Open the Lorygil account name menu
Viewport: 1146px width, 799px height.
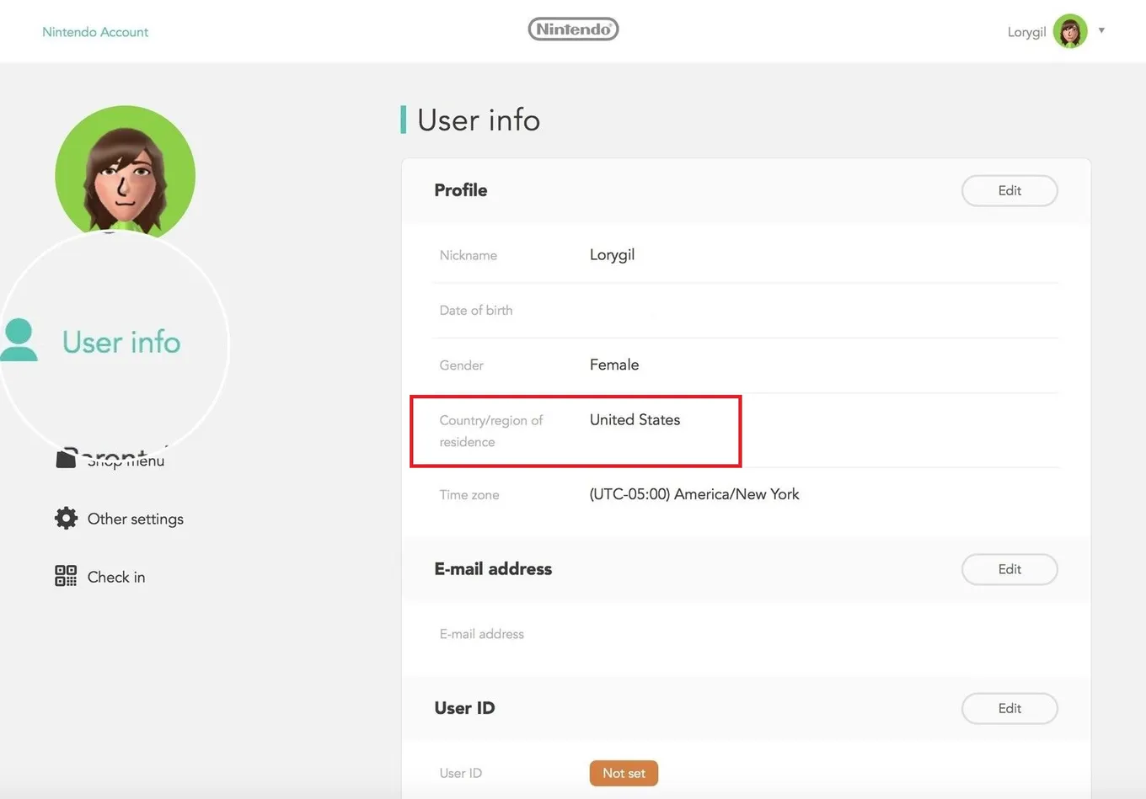[1026, 32]
